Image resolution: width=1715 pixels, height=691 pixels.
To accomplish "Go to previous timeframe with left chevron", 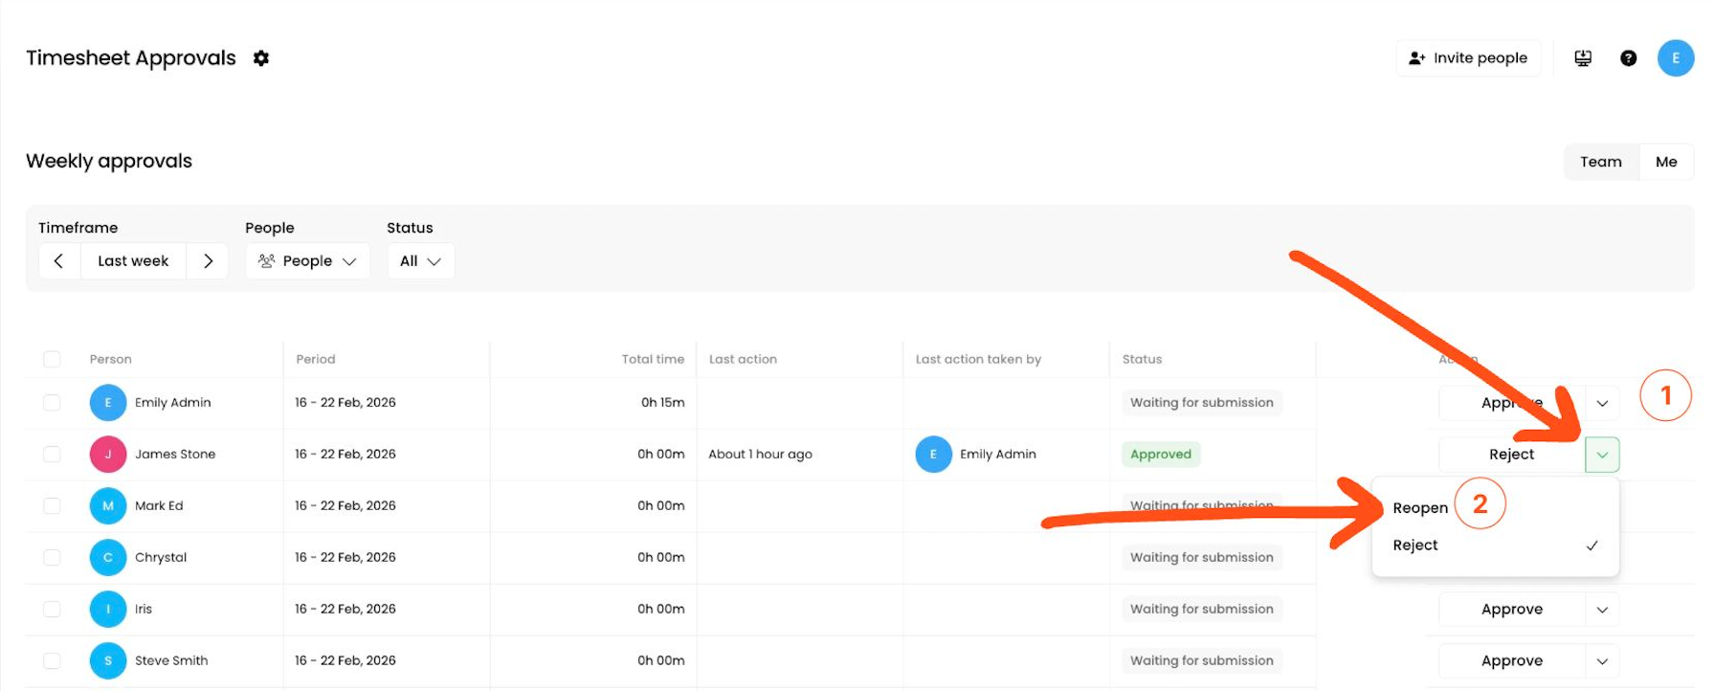I will pos(59,261).
